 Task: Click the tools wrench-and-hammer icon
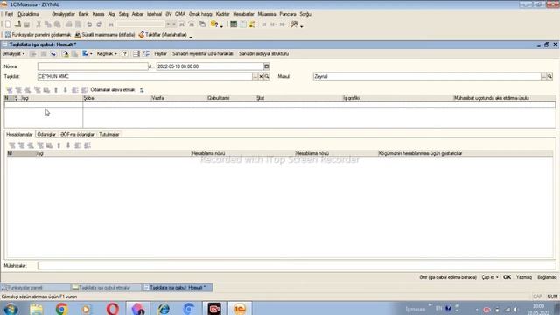[294, 24]
